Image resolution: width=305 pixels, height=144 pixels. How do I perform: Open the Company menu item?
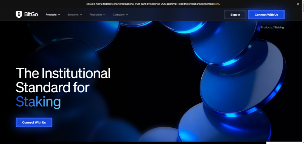point(119,15)
